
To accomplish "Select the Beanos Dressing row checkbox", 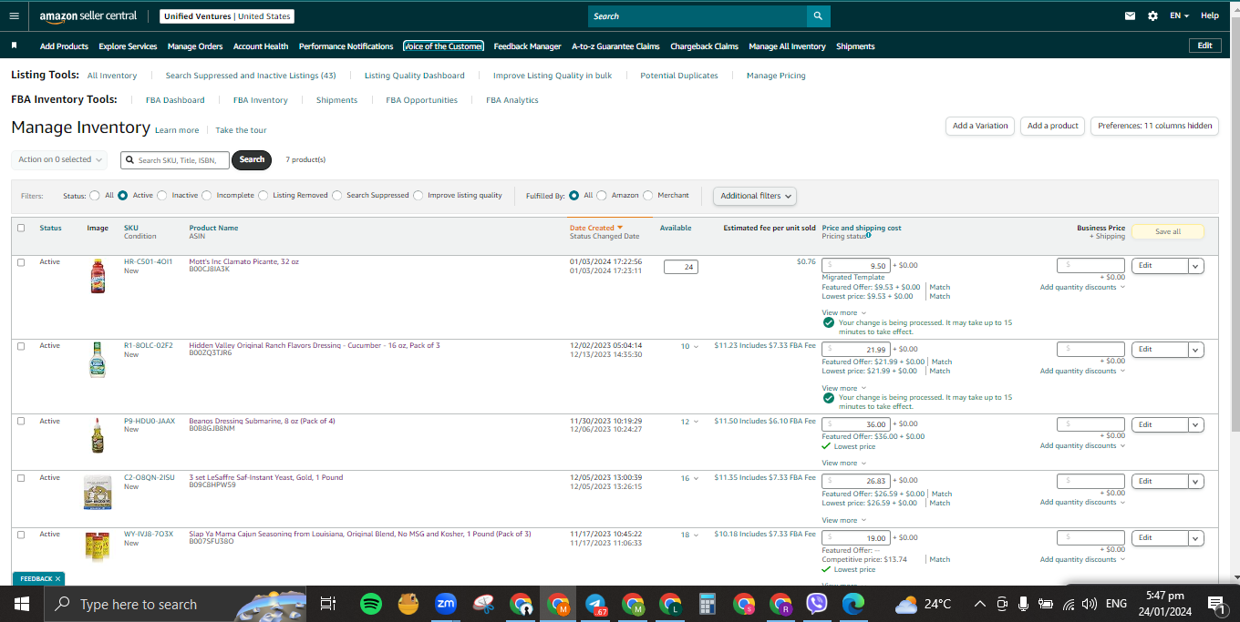I will click(21, 421).
